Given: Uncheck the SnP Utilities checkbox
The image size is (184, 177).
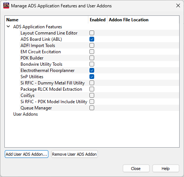Looking at the screenshot, I should [92, 77].
